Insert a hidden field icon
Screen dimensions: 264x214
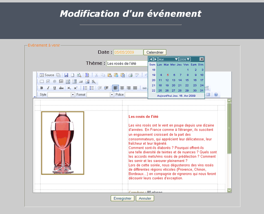pos(94,82)
